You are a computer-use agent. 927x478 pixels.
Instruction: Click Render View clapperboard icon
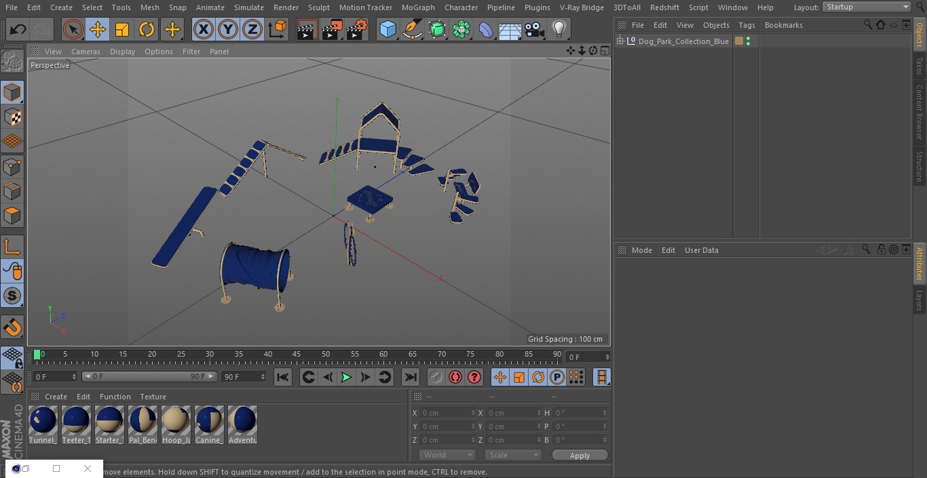pos(307,30)
